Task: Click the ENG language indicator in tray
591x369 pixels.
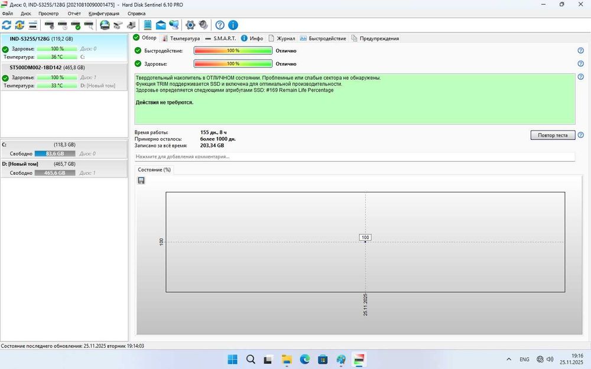Action: 524,360
